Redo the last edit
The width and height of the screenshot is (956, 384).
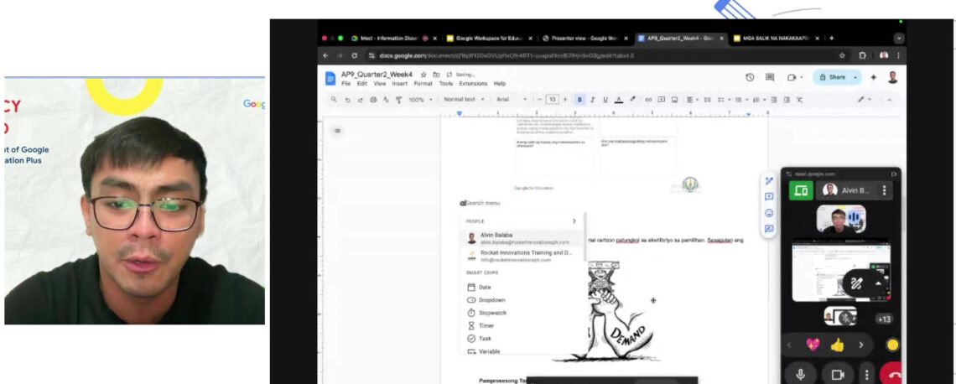coord(361,99)
